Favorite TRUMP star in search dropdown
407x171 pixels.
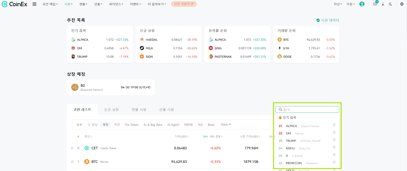tap(334, 140)
